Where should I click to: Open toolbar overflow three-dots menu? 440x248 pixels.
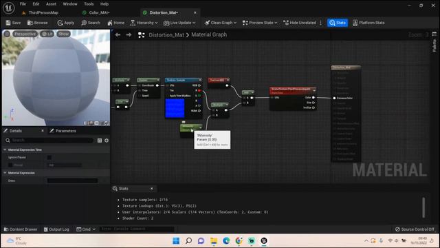(x=321, y=23)
